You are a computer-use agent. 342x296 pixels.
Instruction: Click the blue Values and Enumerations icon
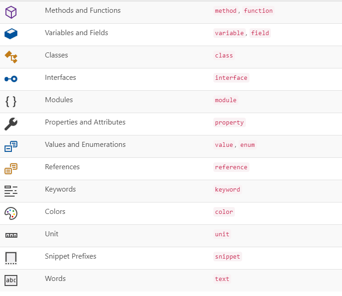click(x=11, y=146)
